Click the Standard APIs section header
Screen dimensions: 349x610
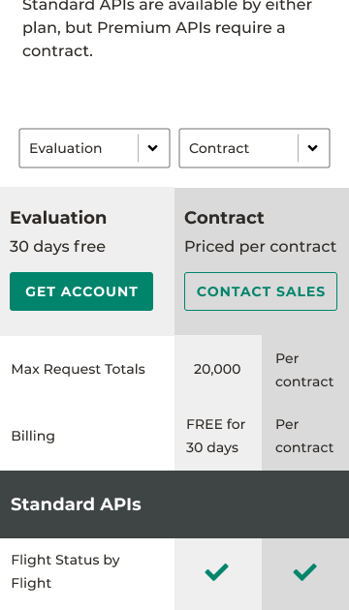click(x=174, y=504)
